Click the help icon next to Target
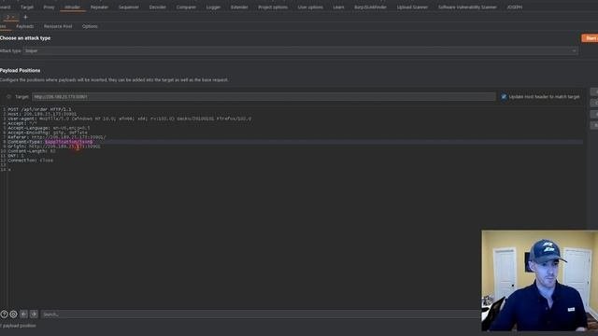This screenshot has width=598, height=336. coord(8,97)
